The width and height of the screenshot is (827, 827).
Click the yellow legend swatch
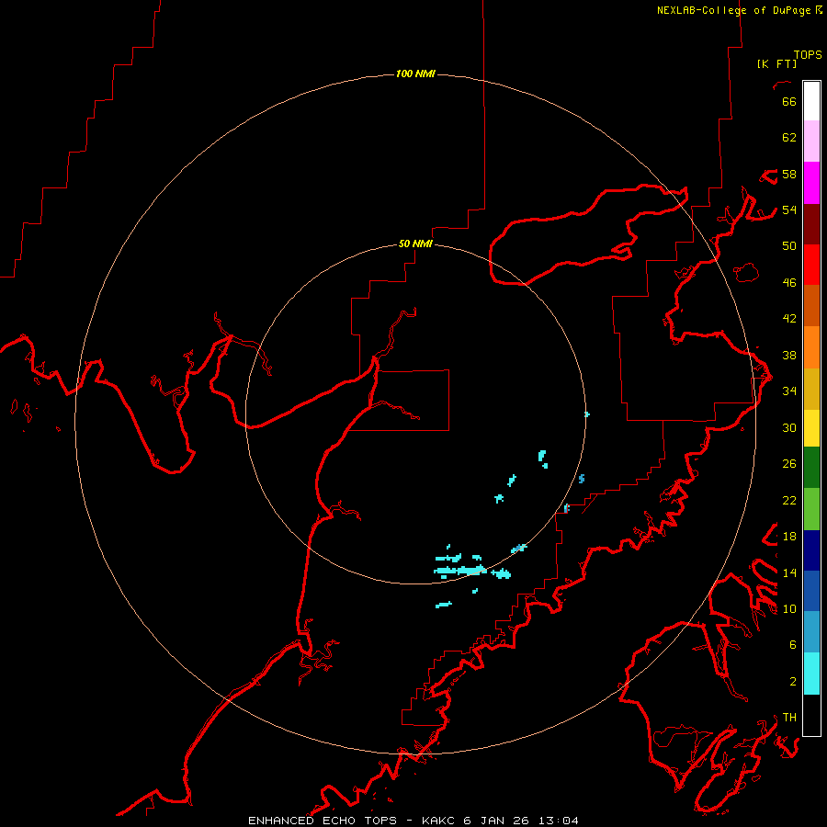811,428
